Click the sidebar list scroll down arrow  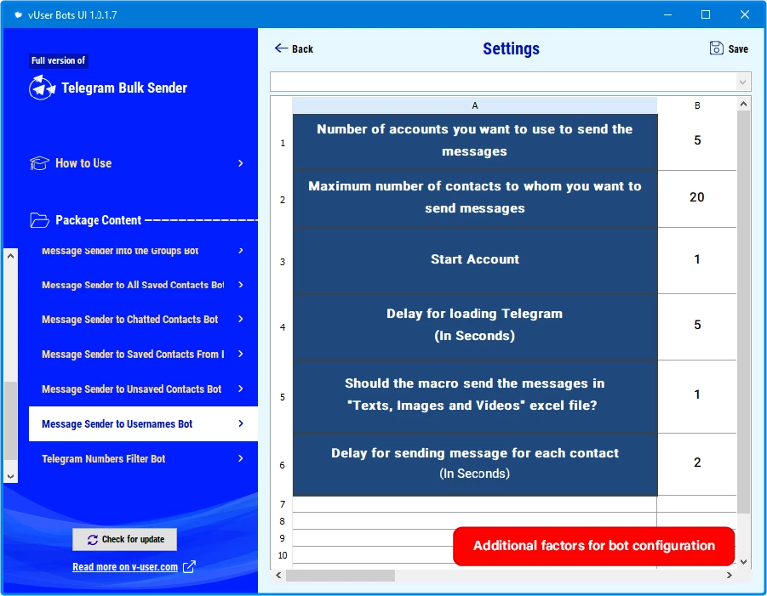coord(11,476)
